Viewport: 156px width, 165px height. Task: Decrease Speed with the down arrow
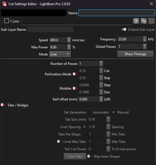(x=69, y=41)
